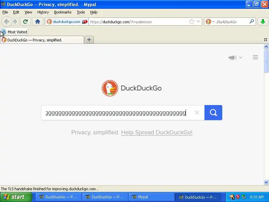Click the DuckDuckGo duck logo
Viewport: 269px width, 202px height.
(x=110, y=88)
